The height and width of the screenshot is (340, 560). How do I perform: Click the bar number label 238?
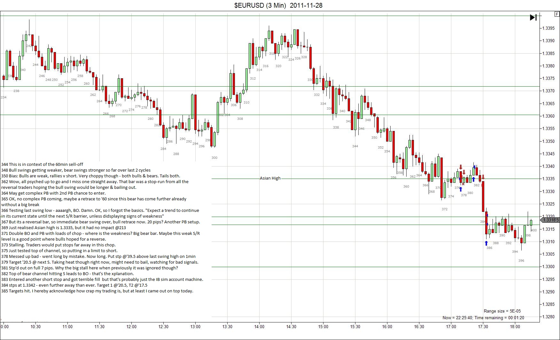16,91
